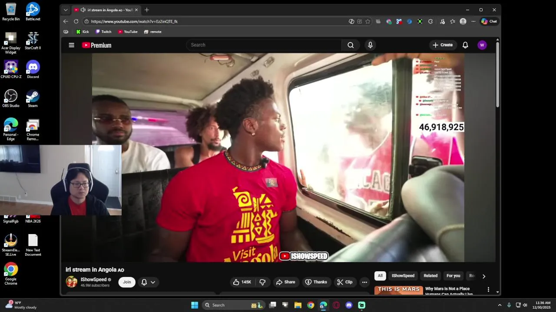Image resolution: width=556 pixels, height=312 pixels.
Task: Dislike the video with thumbs down
Action: pos(262,282)
